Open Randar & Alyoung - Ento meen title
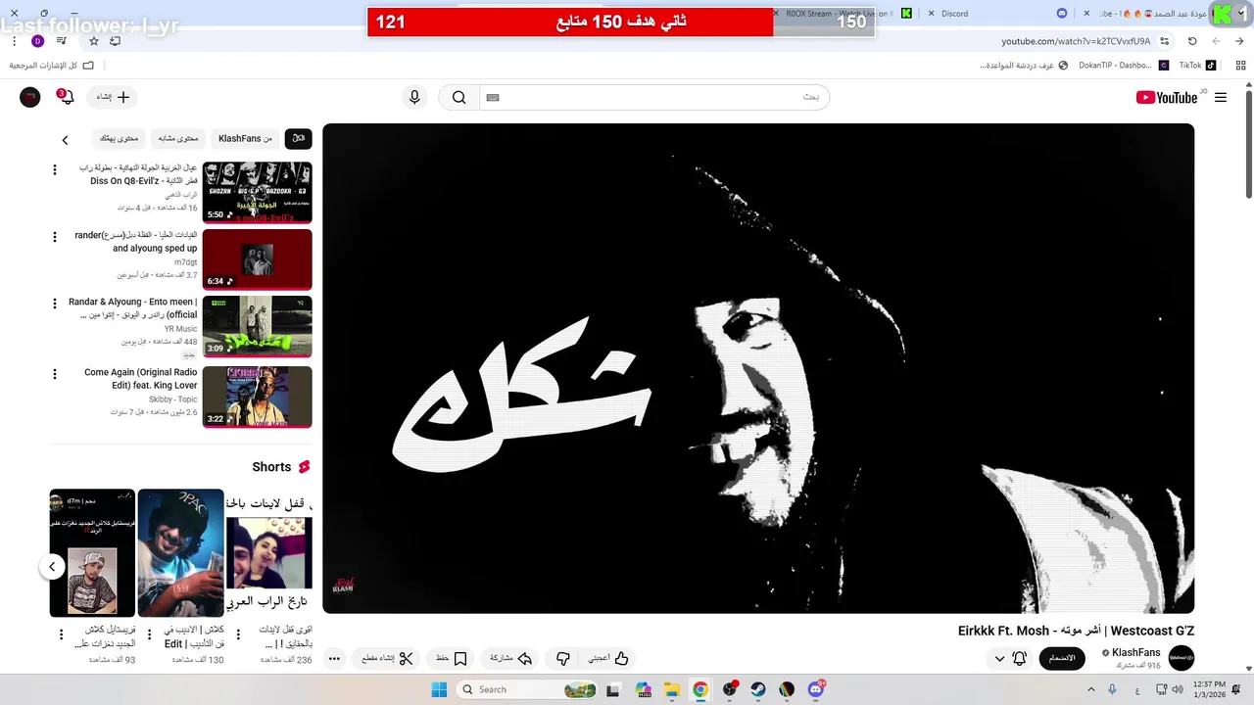This screenshot has height=705, width=1254. pyautogui.click(x=132, y=308)
